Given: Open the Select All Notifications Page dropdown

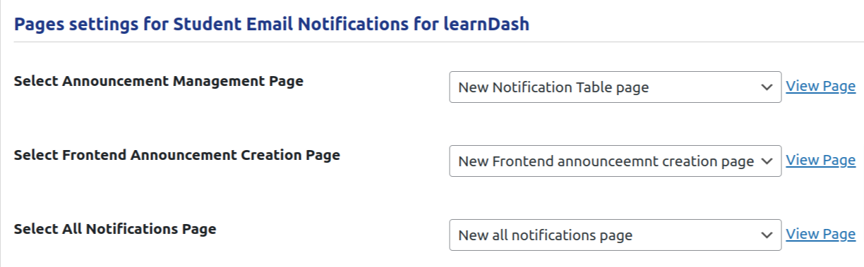Looking at the screenshot, I should tap(615, 235).
